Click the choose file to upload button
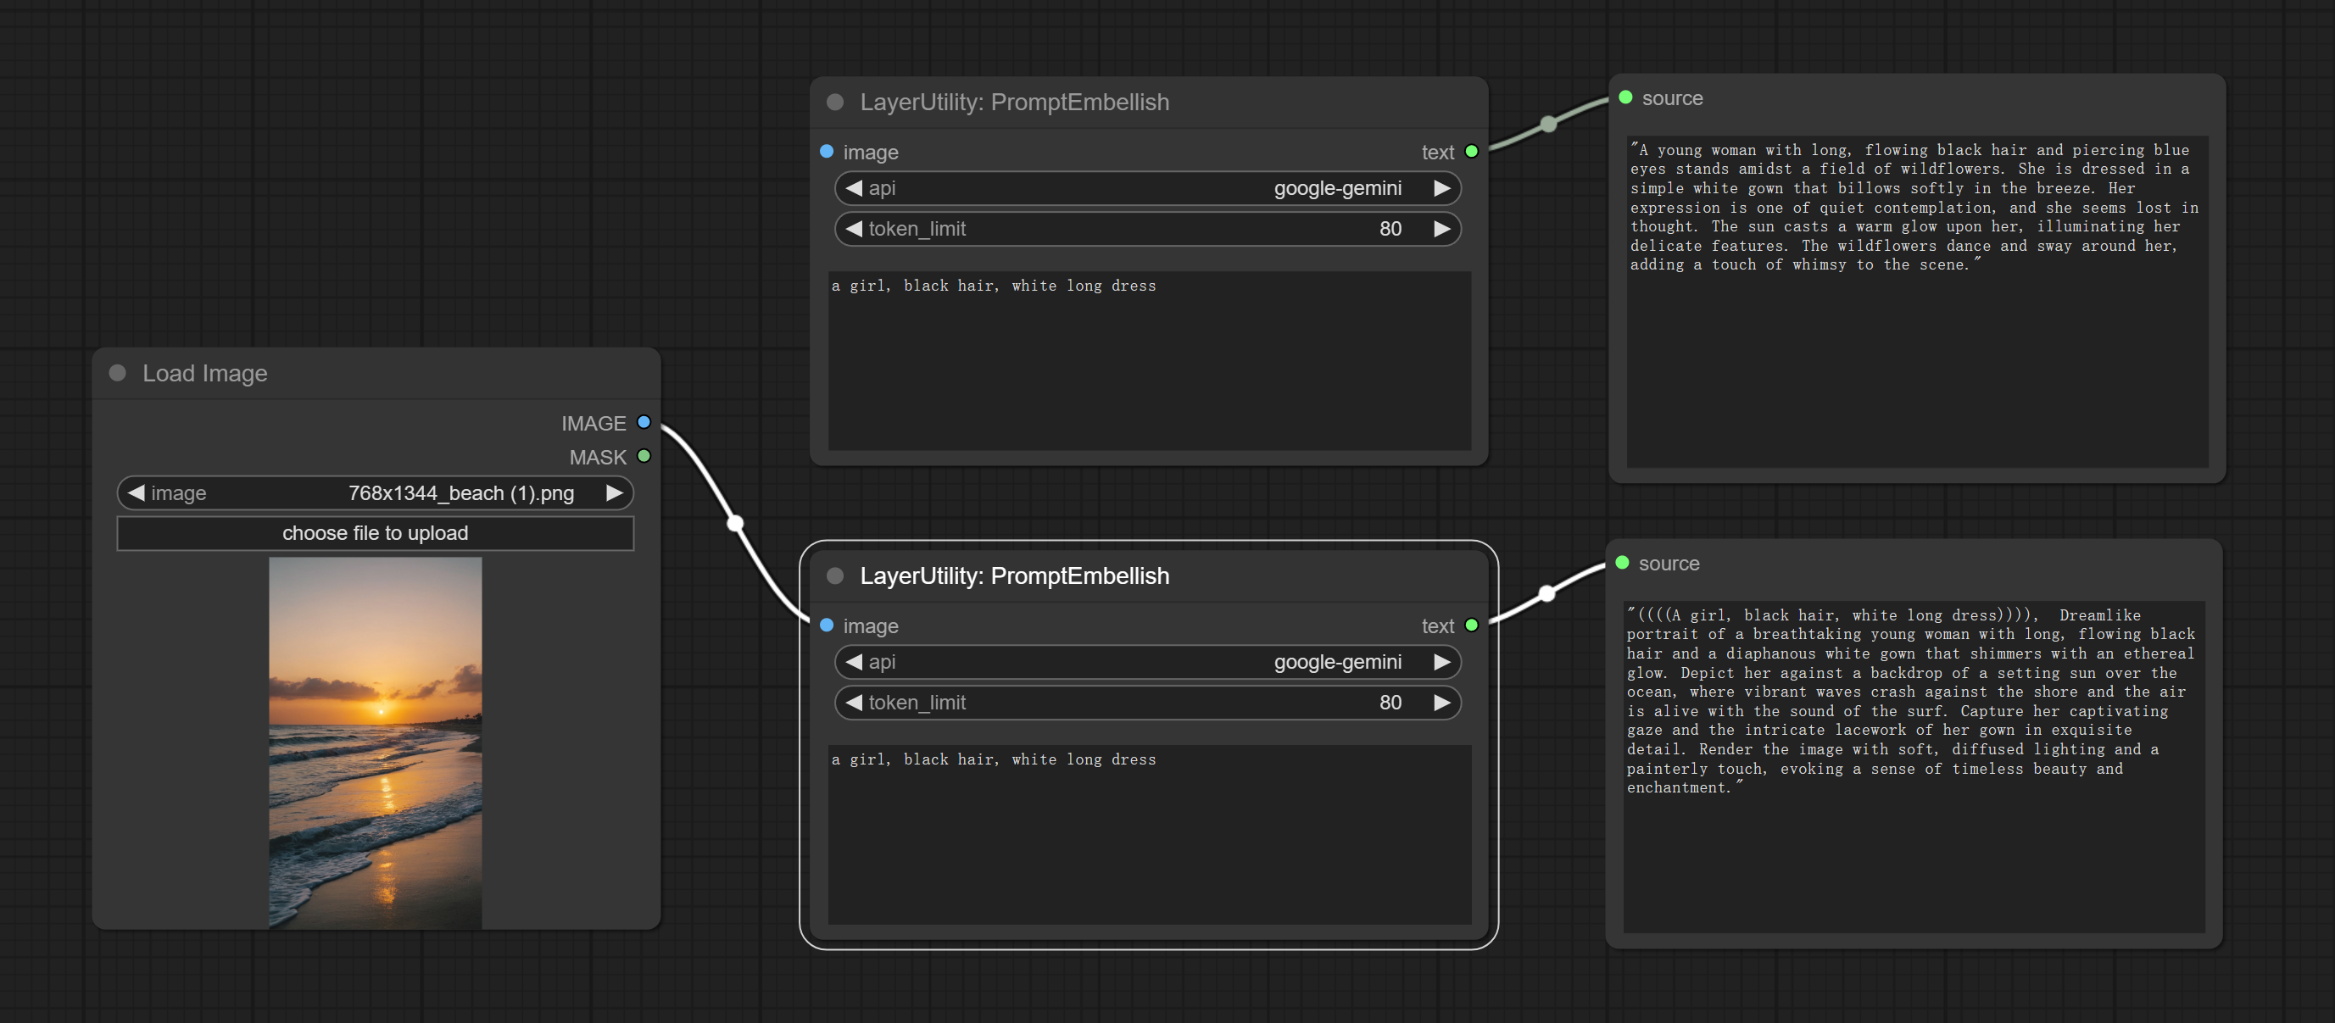The height and width of the screenshot is (1023, 2335). point(376,533)
